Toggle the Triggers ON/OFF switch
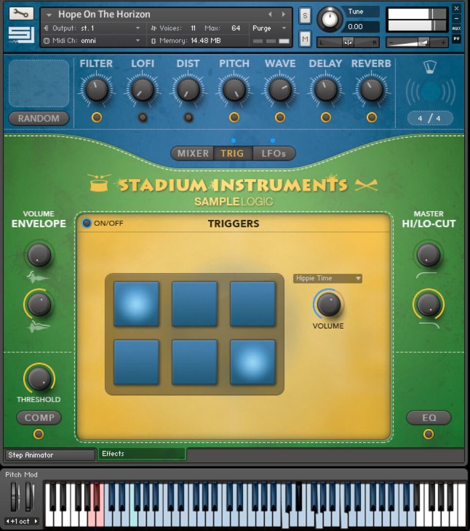Image resolution: width=470 pixels, height=531 pixels. pos(87,223)
